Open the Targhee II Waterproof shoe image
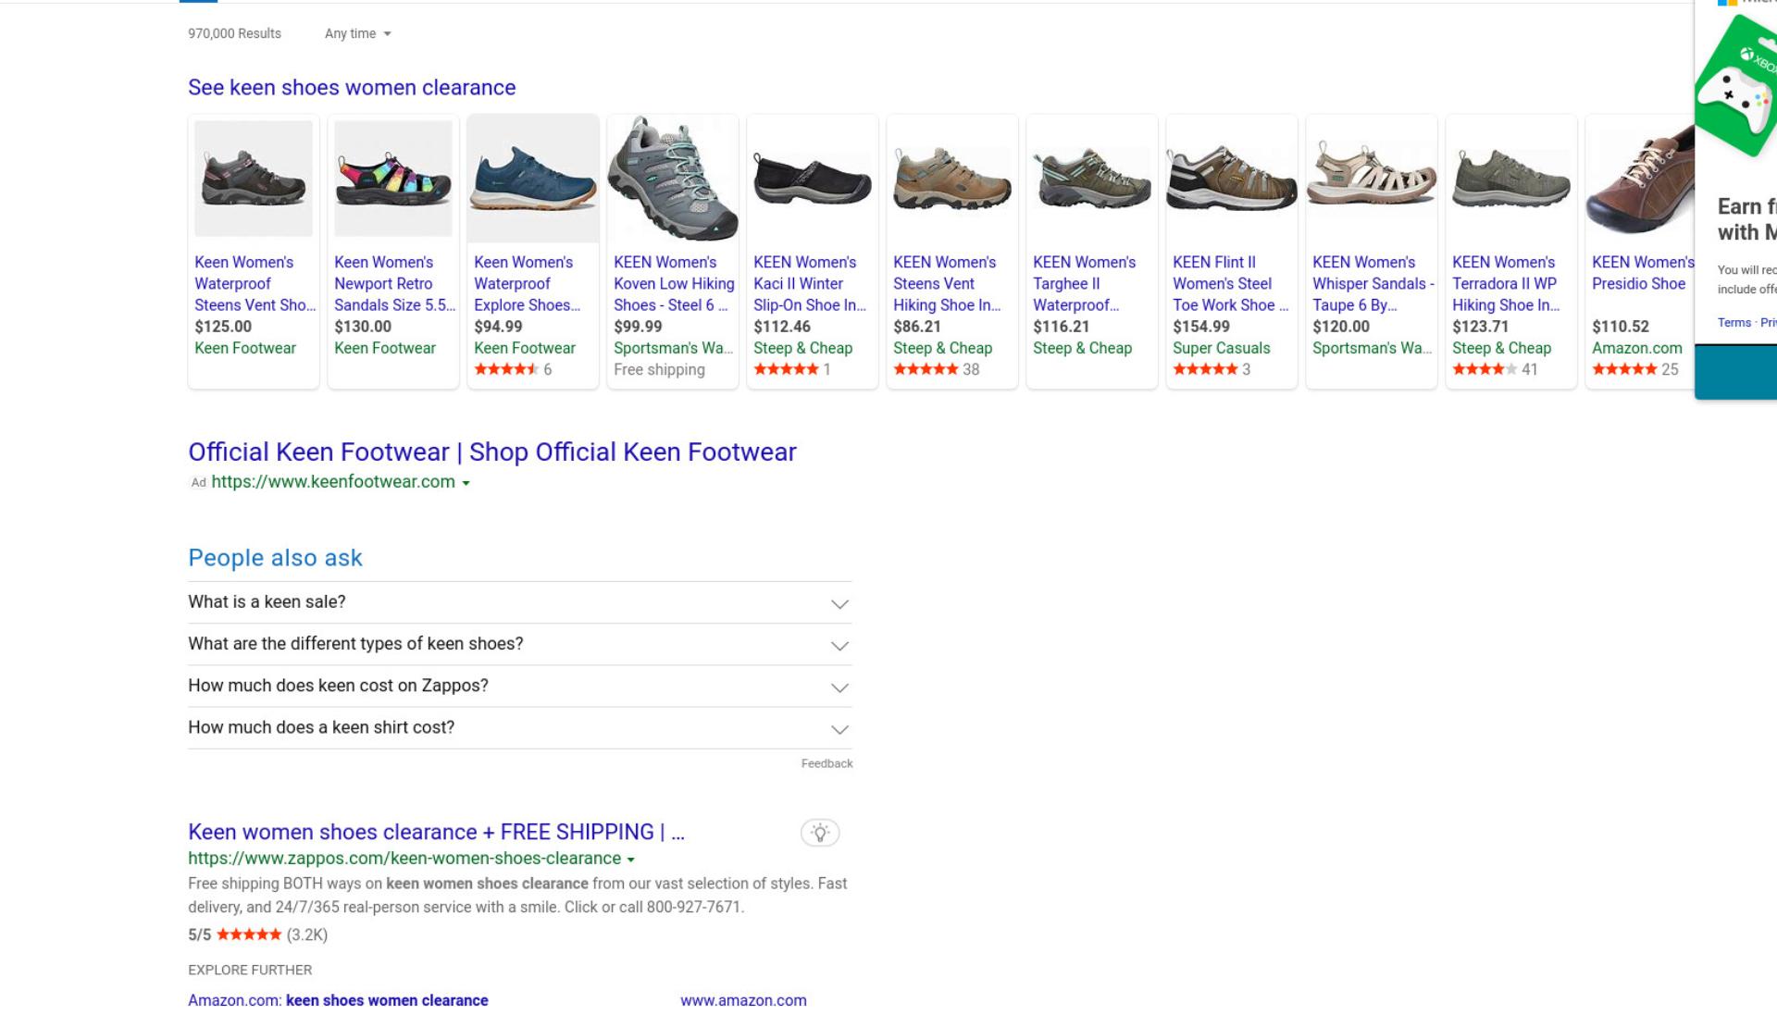1777x1015 pixels. tap(1092, 179)
